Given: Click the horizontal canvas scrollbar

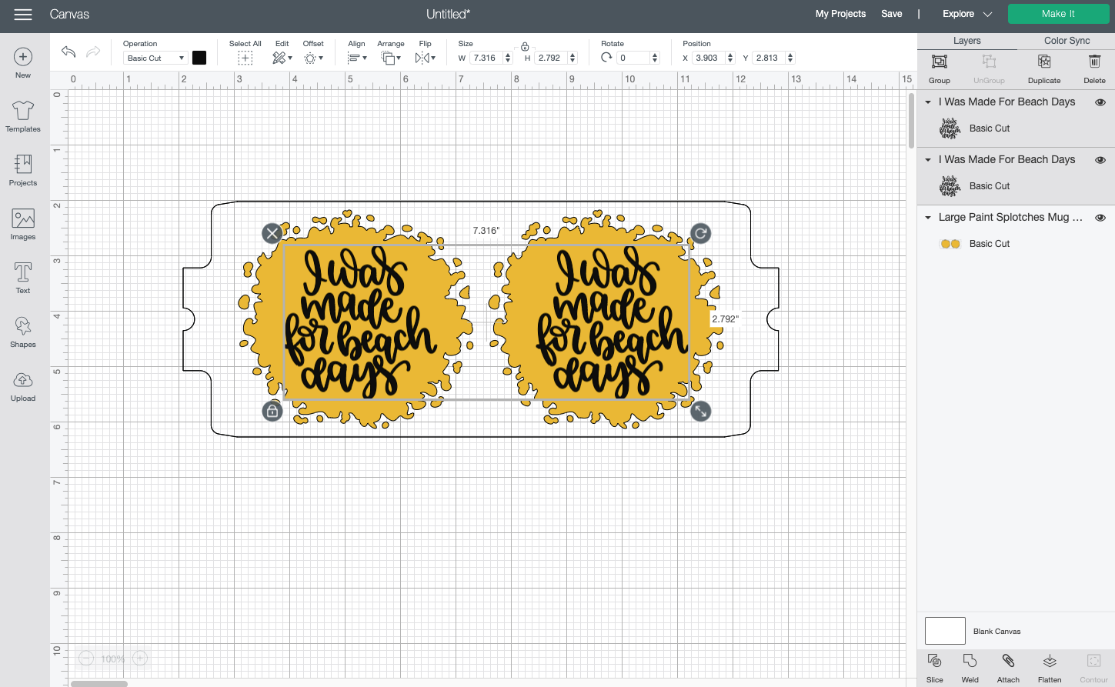Looking at the screenshot, I should 99,683.
